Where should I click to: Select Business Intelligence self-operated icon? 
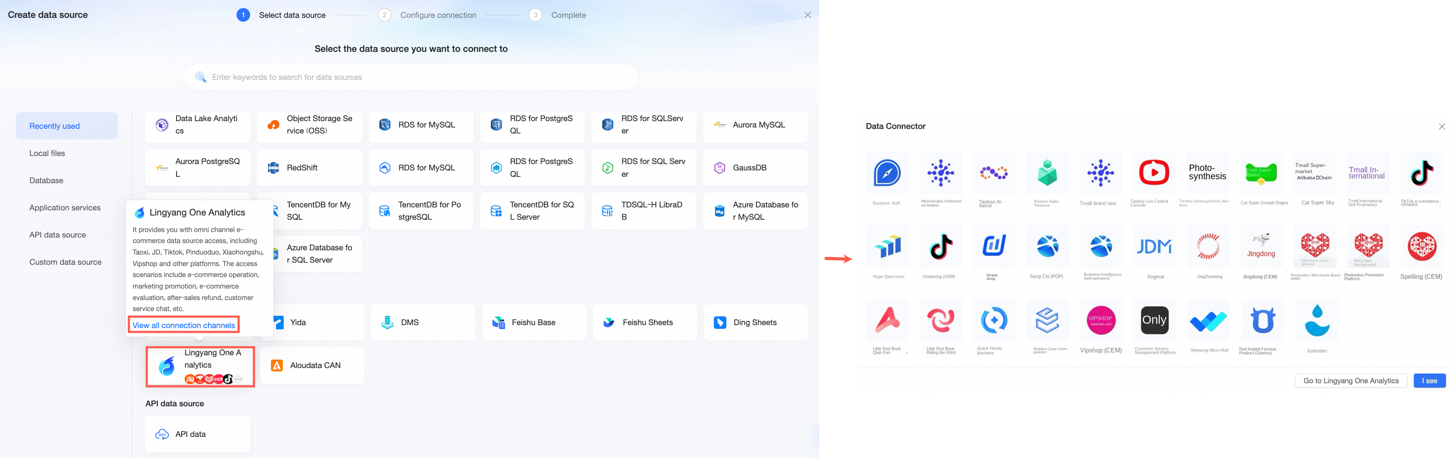[1100, 246]
